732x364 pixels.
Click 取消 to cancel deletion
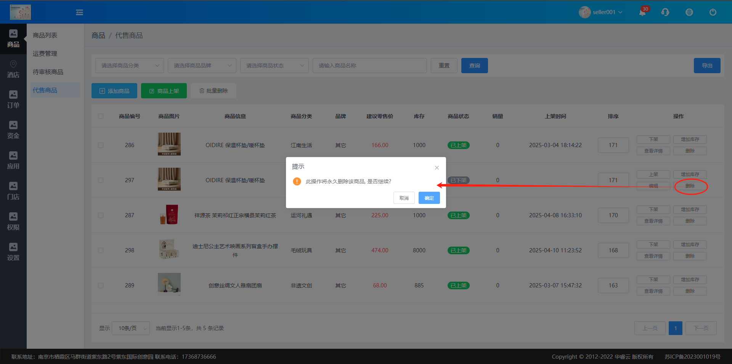click(x=404, y=198)
